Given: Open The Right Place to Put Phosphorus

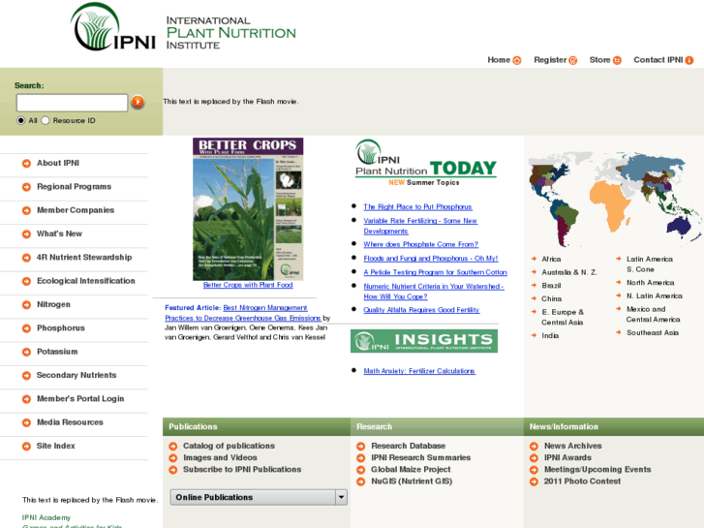Looking at the screenshot, I should (417, 206).
